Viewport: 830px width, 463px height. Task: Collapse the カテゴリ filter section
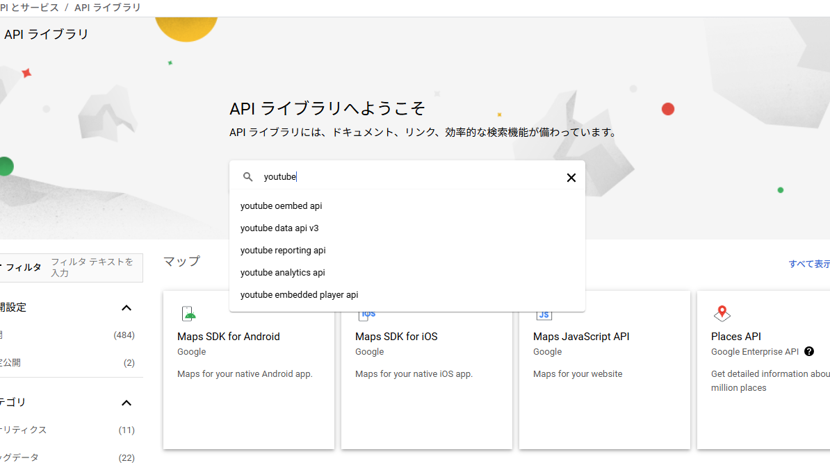[126, 403]
